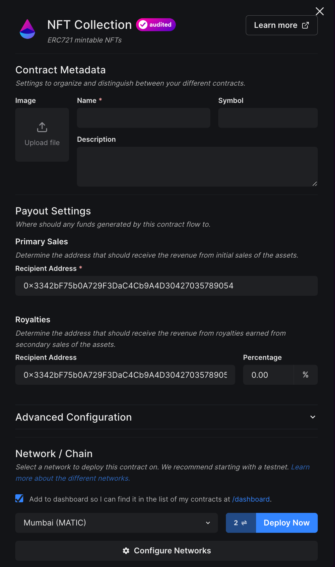Click the NFT Collection drop logo

point(28,29)
